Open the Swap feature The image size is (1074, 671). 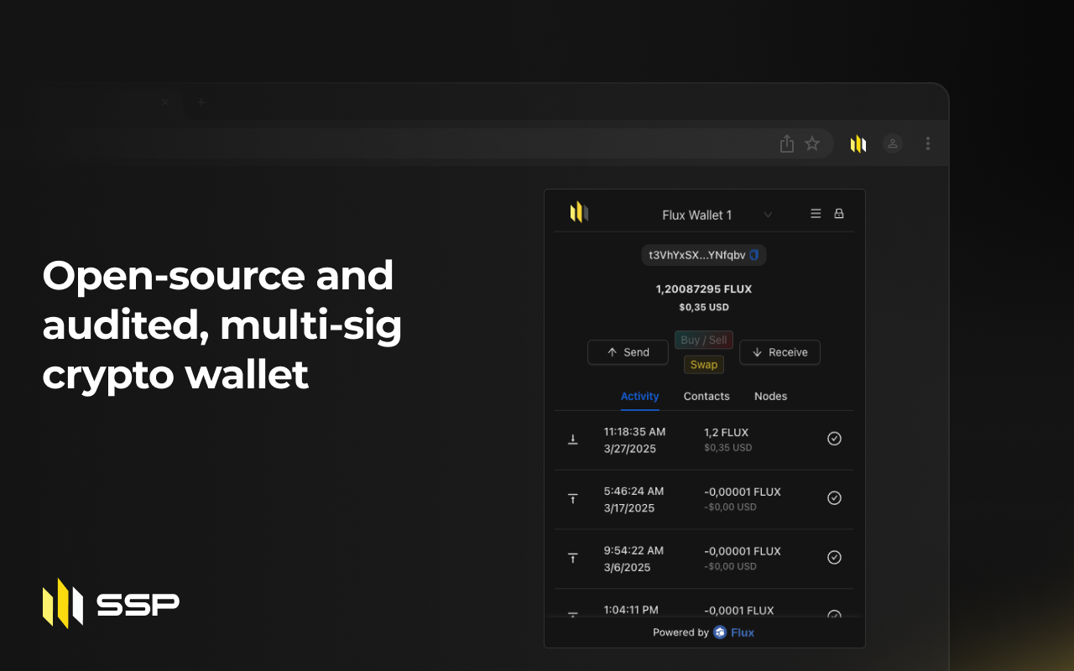click(703, 364)
